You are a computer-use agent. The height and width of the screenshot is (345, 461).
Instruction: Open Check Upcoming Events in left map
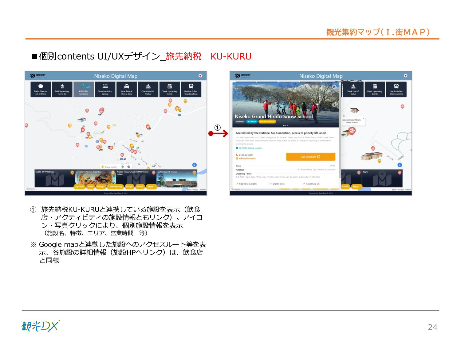click(x=170, y=89)
